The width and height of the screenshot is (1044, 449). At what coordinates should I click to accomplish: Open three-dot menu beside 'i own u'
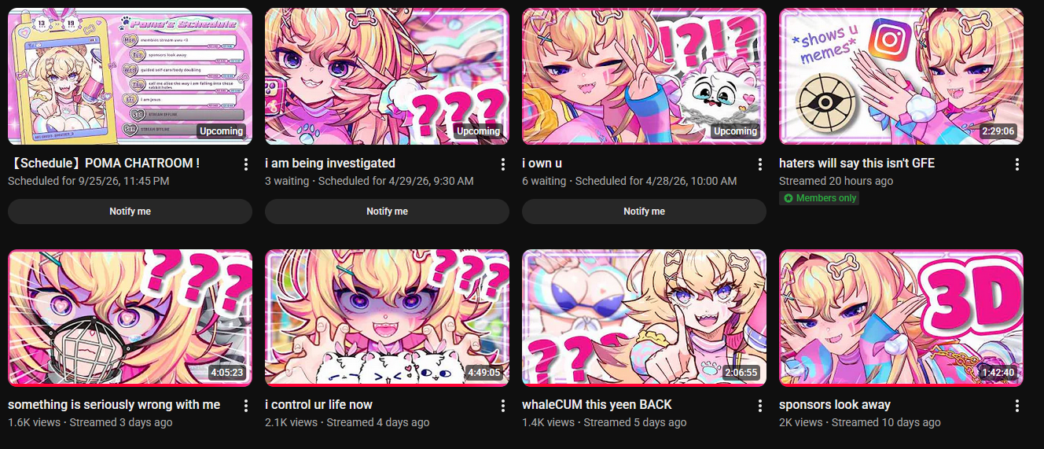point(760,164)
